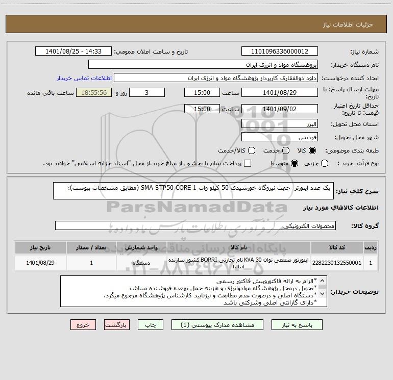This screenshot has height=380, width=393.
Task: Click the delivery province field البرز
Action: 280,124
